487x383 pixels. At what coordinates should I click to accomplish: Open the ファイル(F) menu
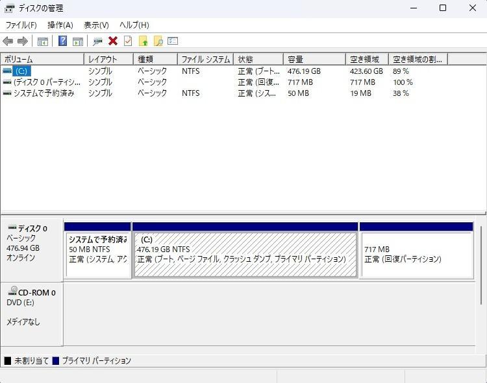(x=21, y=25)
